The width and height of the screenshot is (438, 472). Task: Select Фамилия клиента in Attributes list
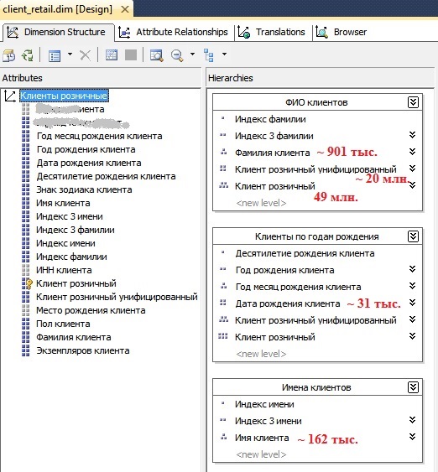[x=74, y=338]
